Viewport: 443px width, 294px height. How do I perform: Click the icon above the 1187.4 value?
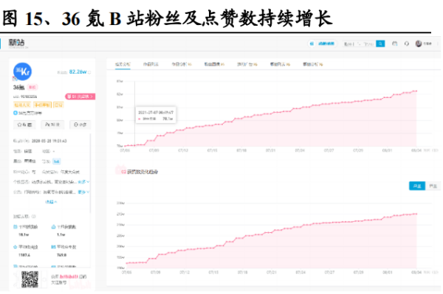coord(16,247)
